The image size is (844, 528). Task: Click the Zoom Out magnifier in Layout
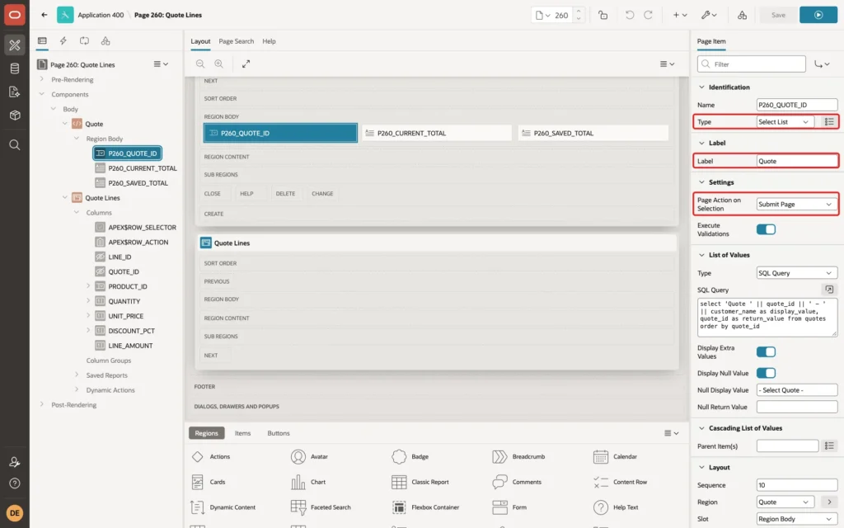[x=200, y=64]
